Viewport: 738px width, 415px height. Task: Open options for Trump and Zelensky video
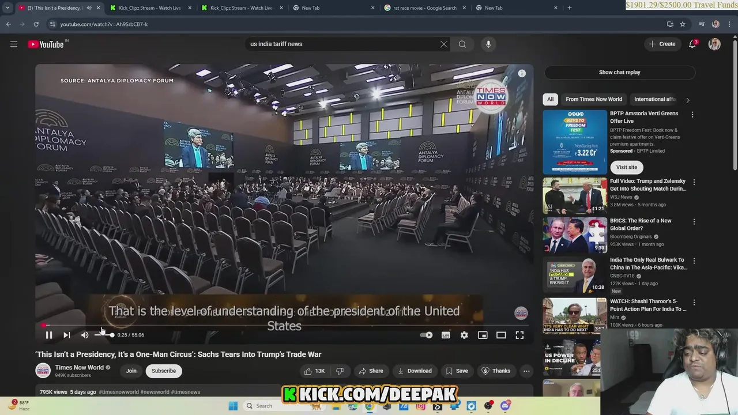[694, 182]
